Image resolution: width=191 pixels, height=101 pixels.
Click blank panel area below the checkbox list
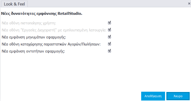[75, 73]
